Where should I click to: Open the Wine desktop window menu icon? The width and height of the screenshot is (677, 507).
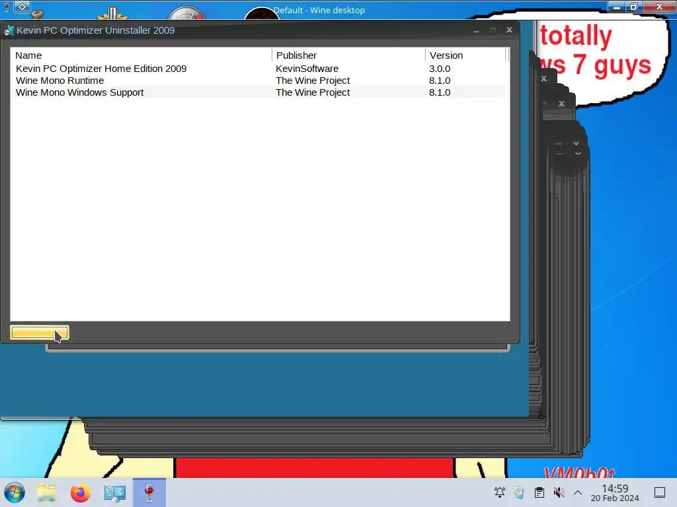(7, 7)
